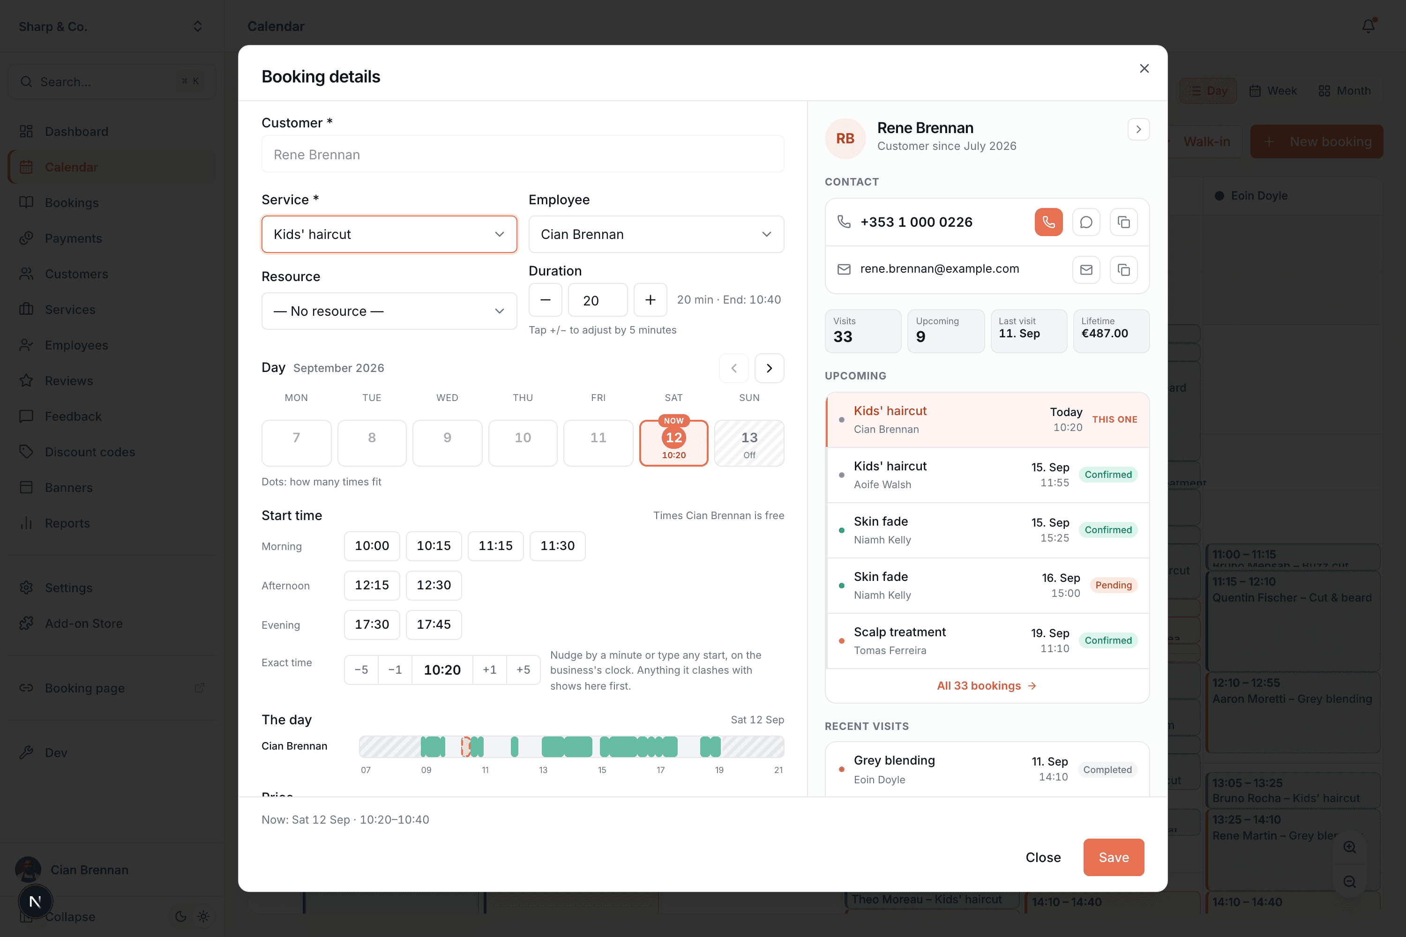Send email using the envelope button
The image size is (1406, 937).
pyautogui.click(x=1086, y=269)
